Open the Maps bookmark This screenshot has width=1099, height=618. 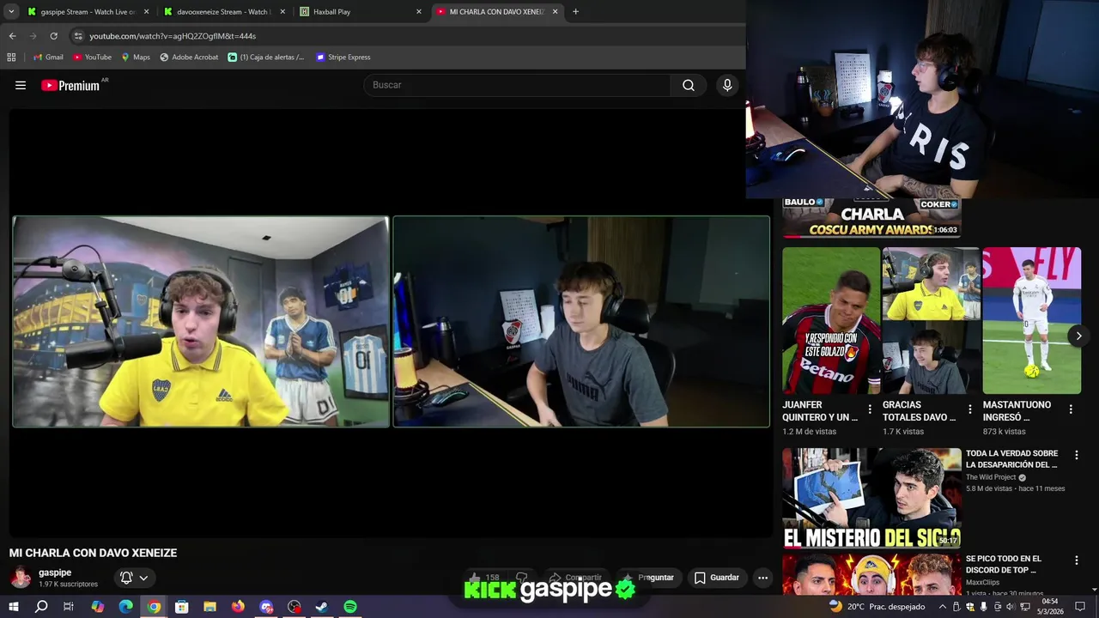click(136, 58)
